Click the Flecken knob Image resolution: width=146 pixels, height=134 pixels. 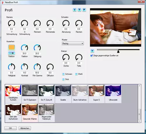[x=79, y=23]
